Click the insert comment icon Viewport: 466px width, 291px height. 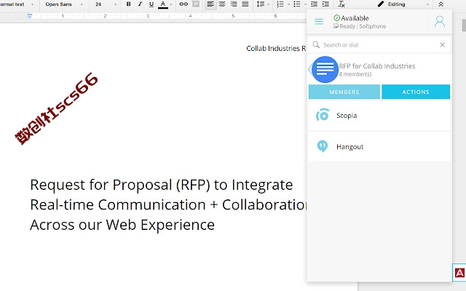pos(196,4)
